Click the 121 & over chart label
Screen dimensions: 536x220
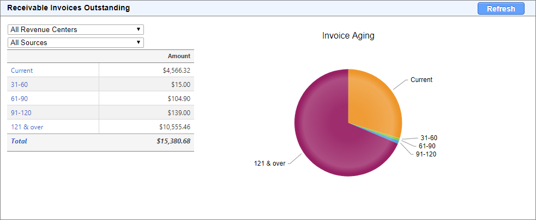point(269,164)
